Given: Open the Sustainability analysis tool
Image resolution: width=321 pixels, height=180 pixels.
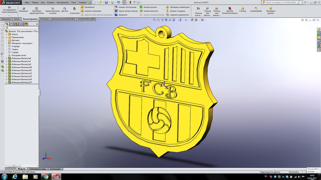Looking at the screenshot, I should [x=256, y=8].
